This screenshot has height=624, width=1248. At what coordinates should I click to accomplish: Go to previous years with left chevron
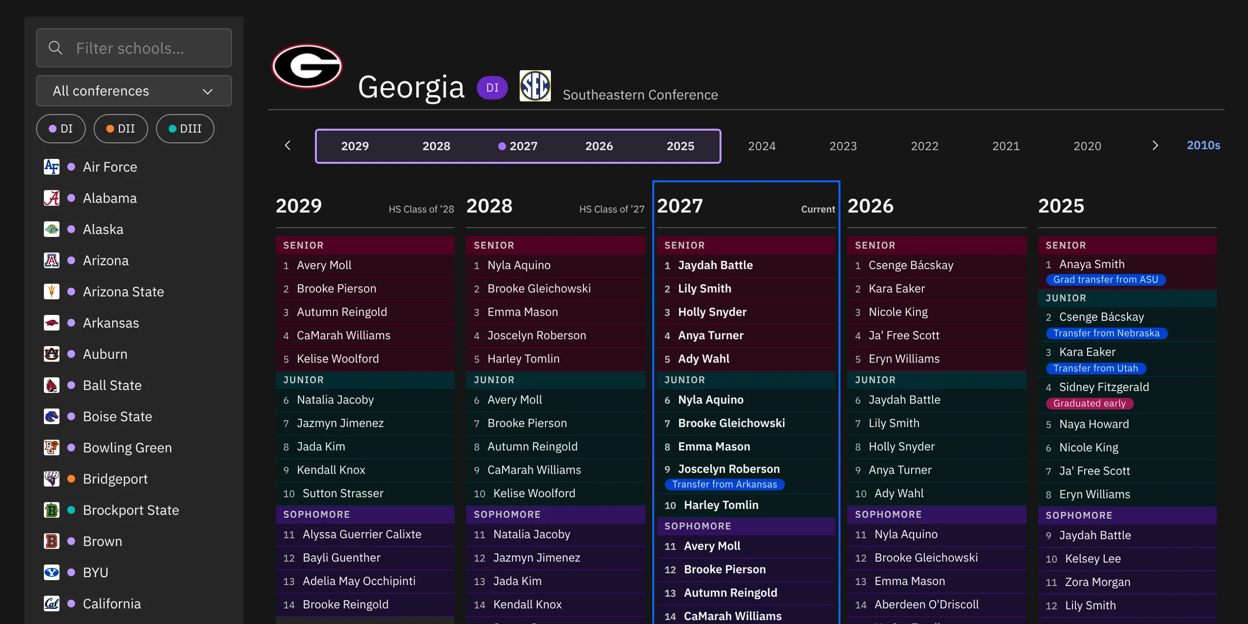tap(288, 145)
